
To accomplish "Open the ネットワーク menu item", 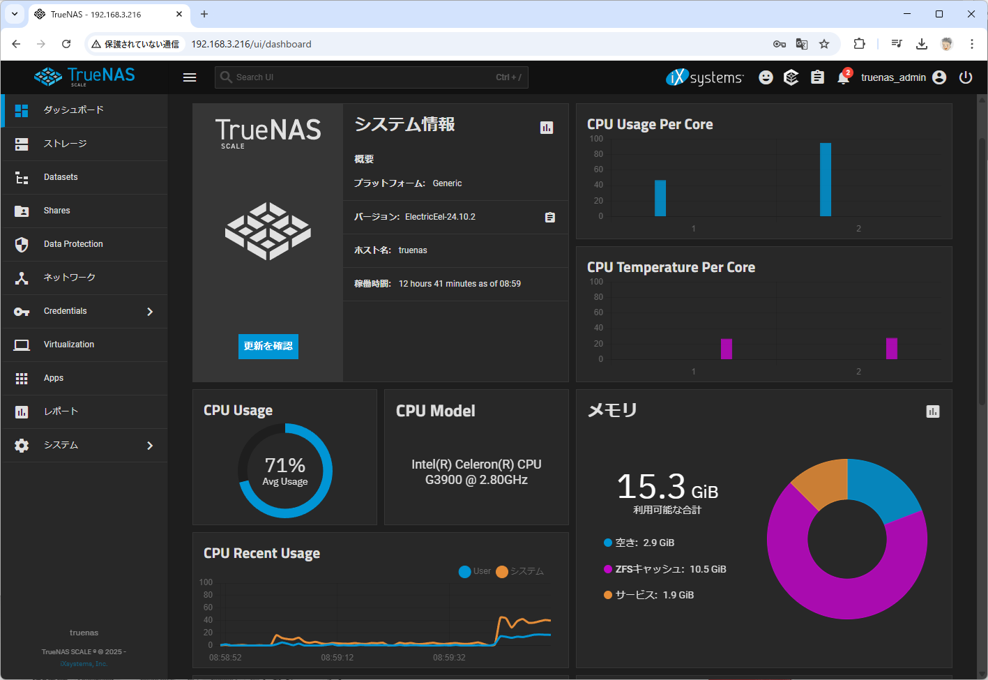I will coord(84,278).
